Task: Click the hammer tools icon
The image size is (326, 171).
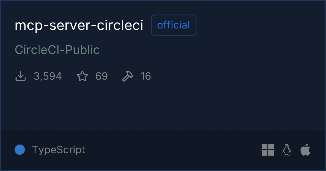Action: click(128, 76)
